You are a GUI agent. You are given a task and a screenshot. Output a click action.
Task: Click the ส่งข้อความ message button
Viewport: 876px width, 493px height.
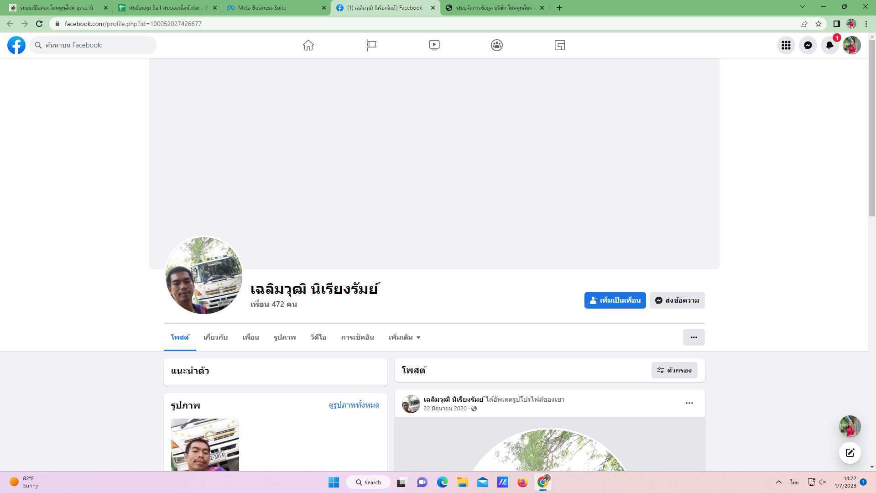[x=677, y=300]
